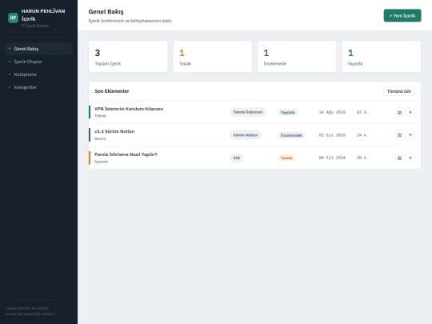Click the Taslak status badge in Parola row

(x=286, y=158)
